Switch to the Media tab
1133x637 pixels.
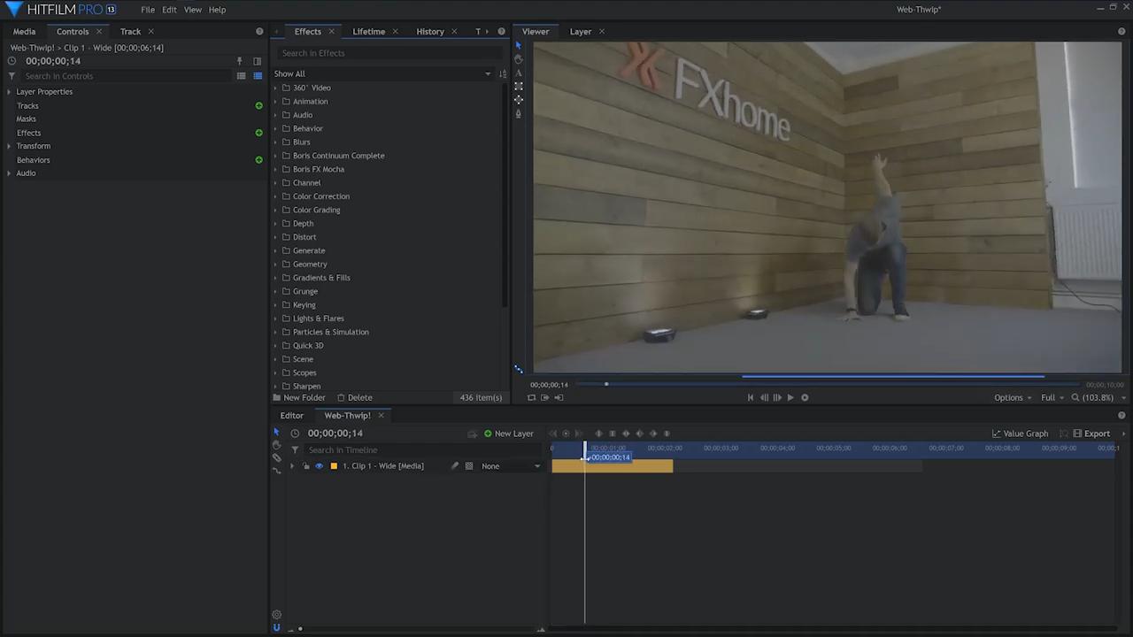tap(24, 32)
